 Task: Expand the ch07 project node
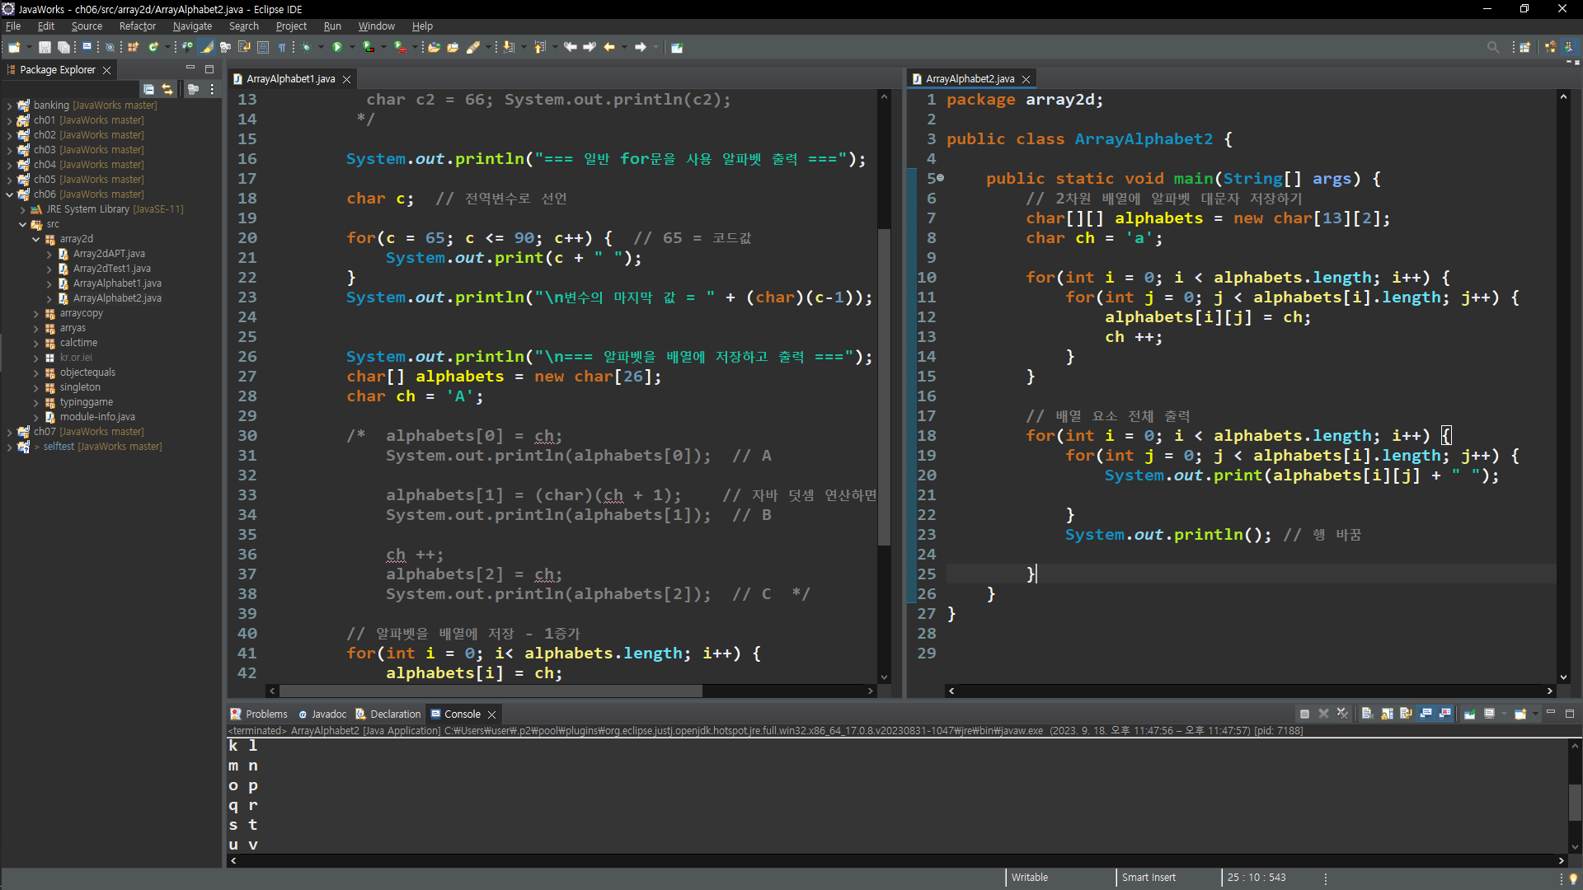click(x=9, y=432)
